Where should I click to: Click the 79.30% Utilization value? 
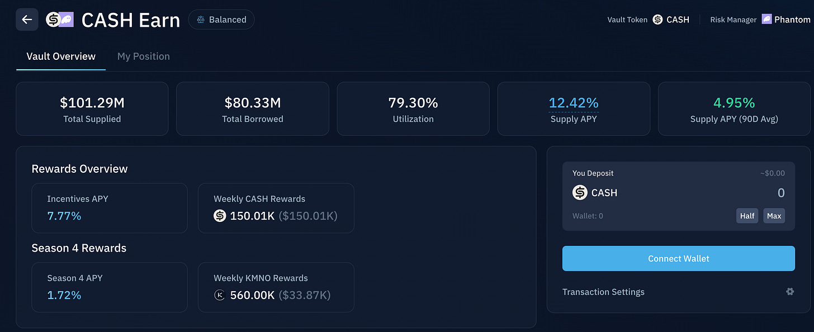tap(413, 103)
